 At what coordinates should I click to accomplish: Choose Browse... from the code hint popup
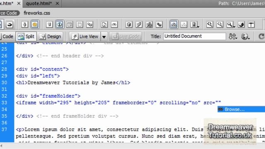coord(241,109)
